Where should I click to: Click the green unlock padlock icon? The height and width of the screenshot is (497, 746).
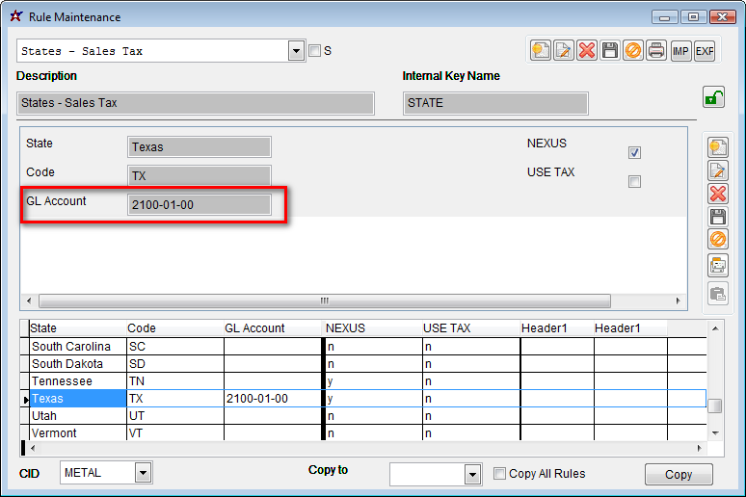pos(713,97)
